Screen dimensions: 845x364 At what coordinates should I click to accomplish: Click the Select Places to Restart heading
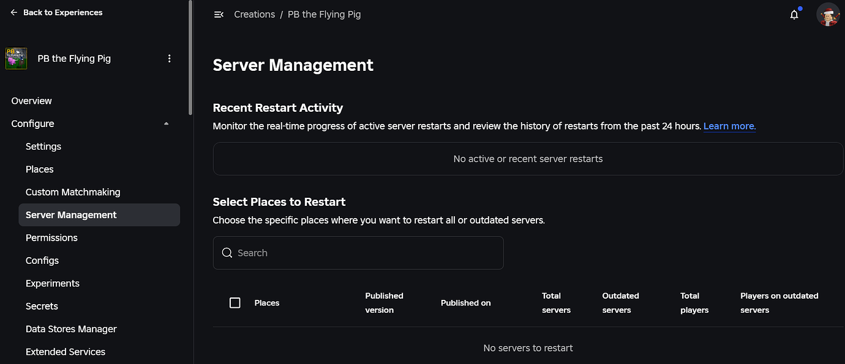click(279, 202)
